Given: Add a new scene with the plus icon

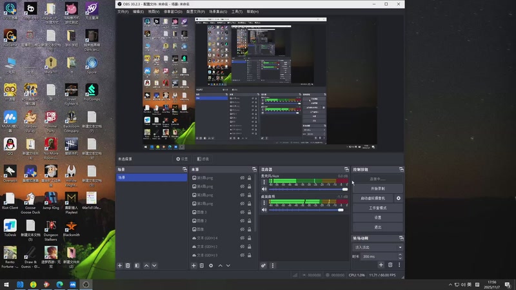Looking at the screenshot, I should coord(120,266).
